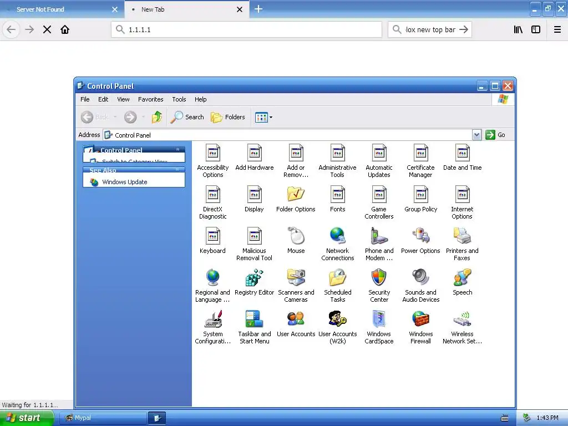Open Game Controllers

[x=379, y=202]
